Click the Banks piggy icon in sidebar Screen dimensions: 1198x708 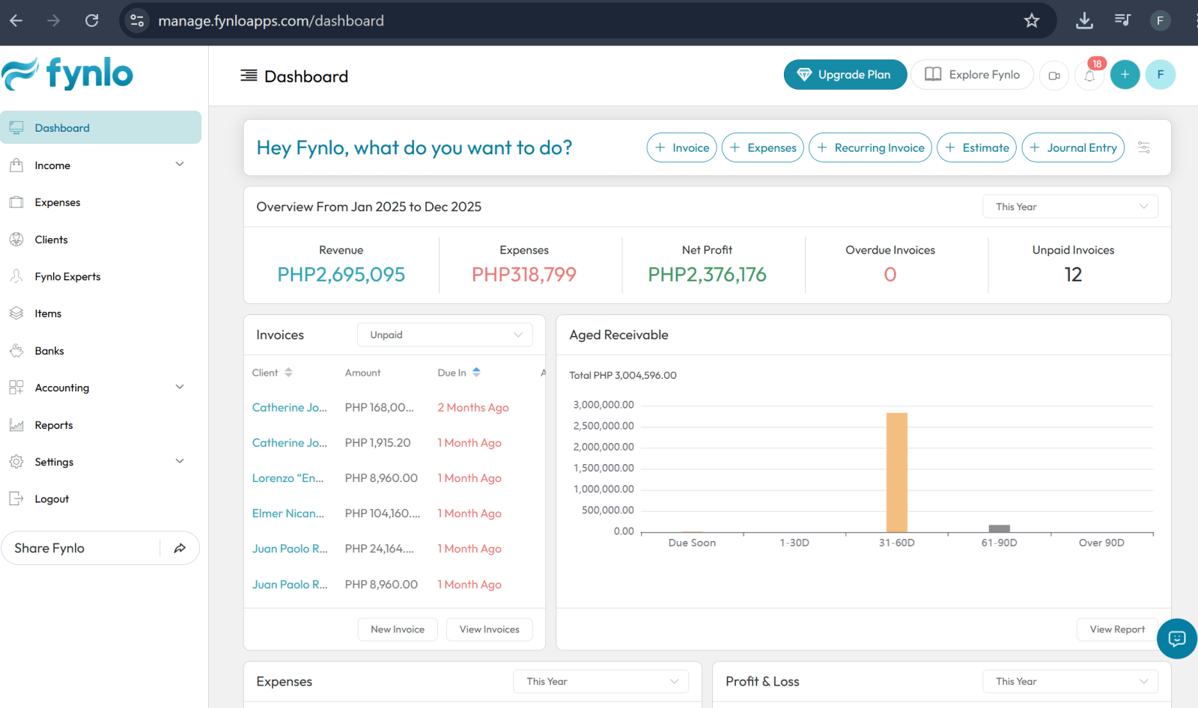pyautogui.click(x=16, y=350)
